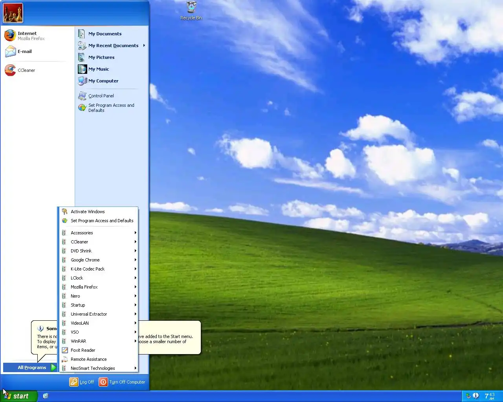Click the Log Off key icon
The image size is (503, 402).
[x=74, y=382]
